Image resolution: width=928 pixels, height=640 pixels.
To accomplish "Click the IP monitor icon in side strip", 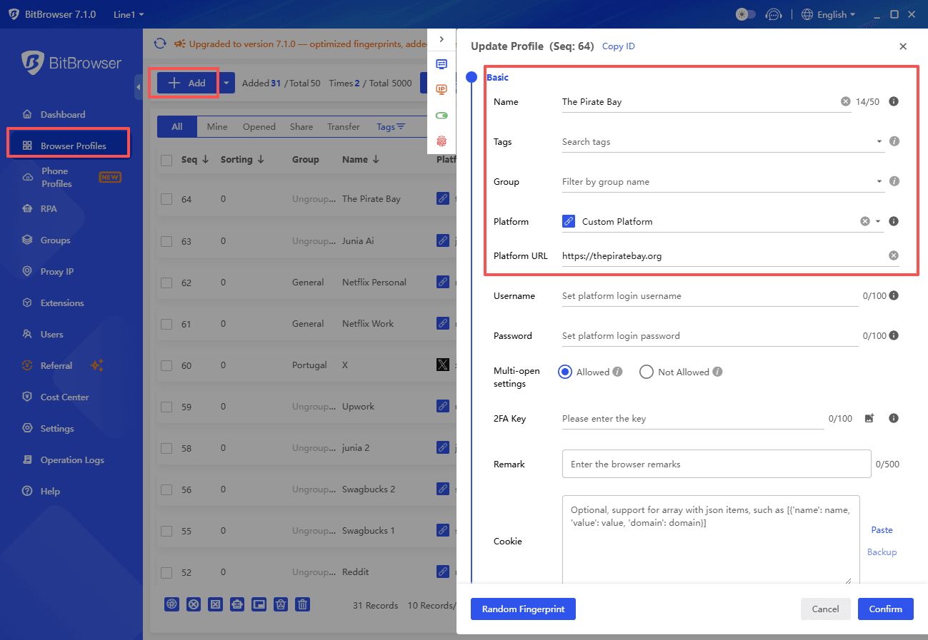I will (x=441, y=89).
